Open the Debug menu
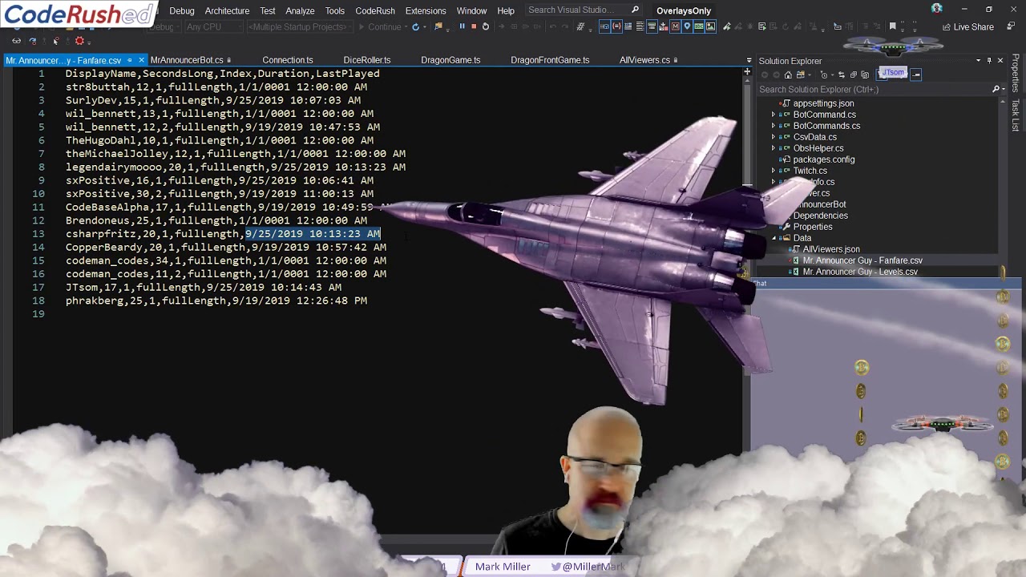This screenshot has width=1026, height=577. pos(182,10)
